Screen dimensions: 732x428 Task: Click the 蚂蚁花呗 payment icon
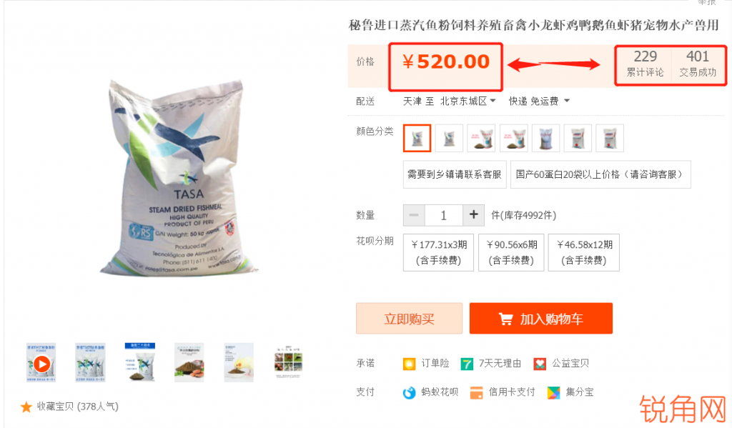(x=409, y=392)
